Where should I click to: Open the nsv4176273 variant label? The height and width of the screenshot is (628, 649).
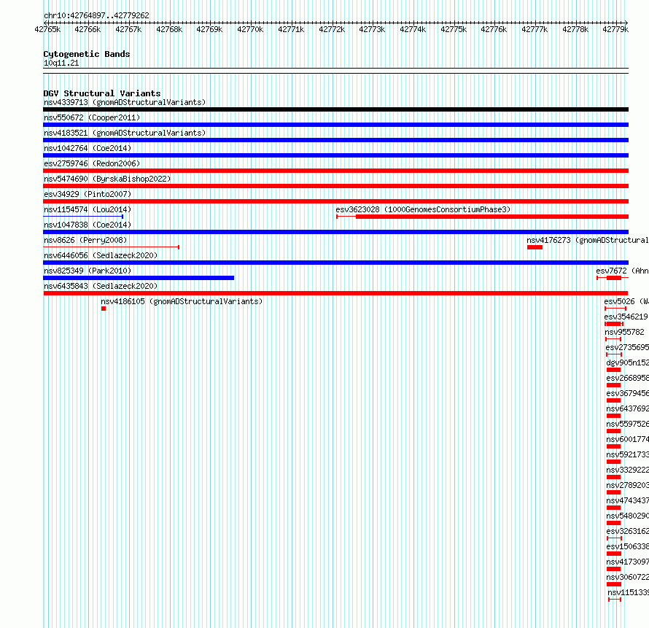point(588,240)
